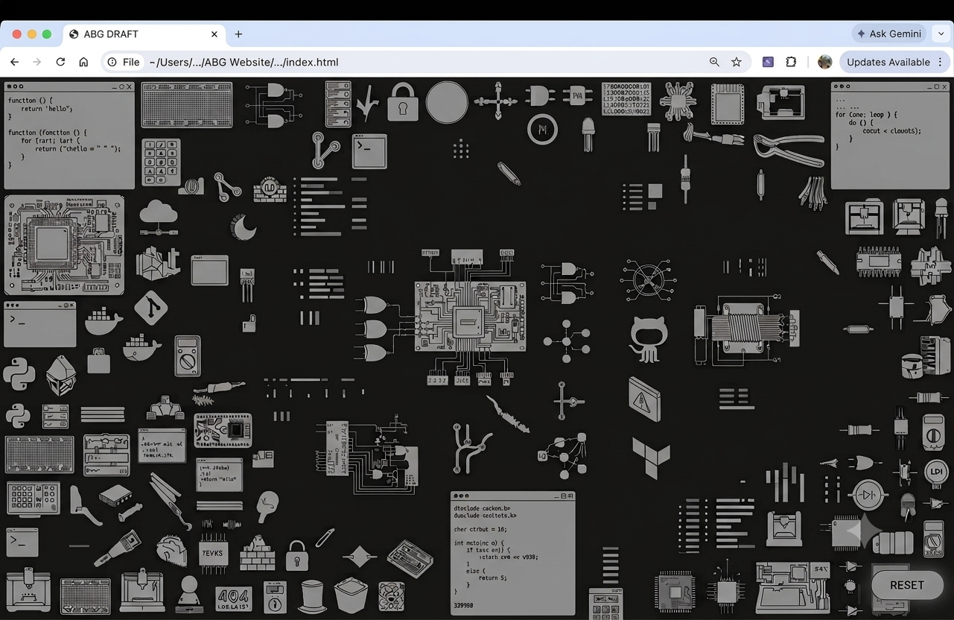Select the cloud network icon

pyautogui.click(x=159, y=218)
